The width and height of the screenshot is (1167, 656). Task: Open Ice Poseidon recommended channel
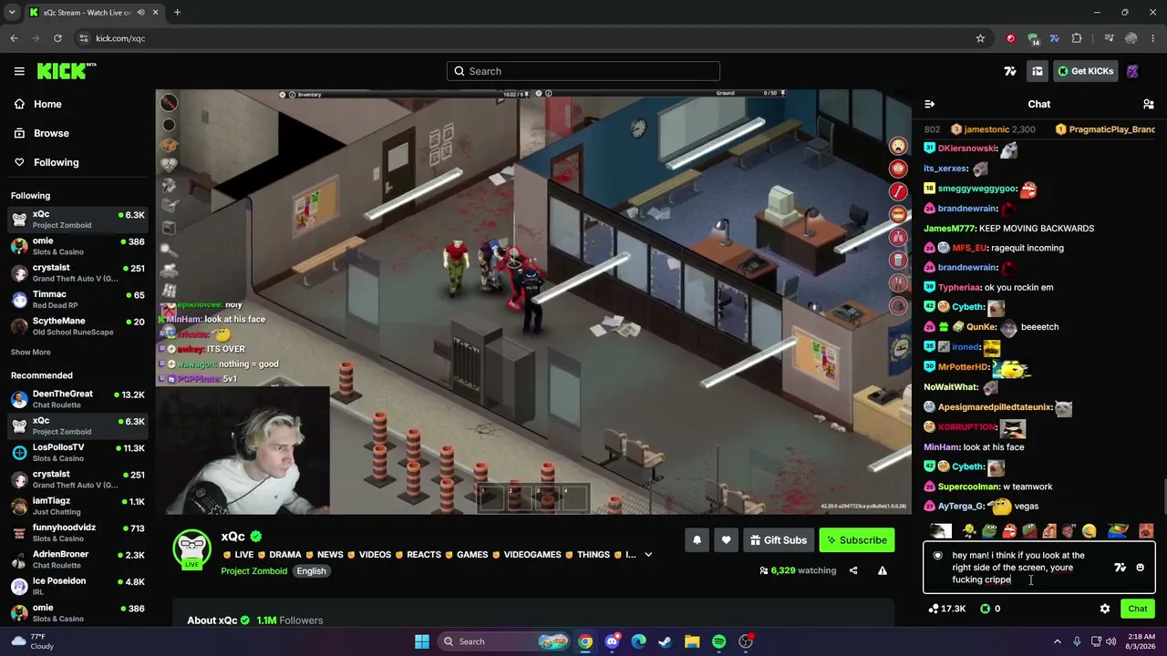click(77, 586)
